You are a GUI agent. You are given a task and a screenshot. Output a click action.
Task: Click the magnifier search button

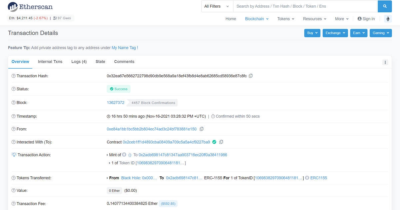pos(385,6)
